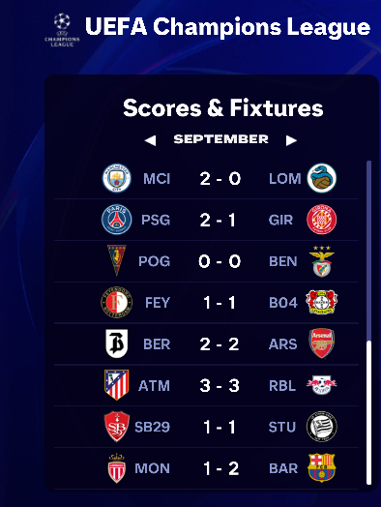
Task: Select the Girona red crest
Action: [322, 220]
